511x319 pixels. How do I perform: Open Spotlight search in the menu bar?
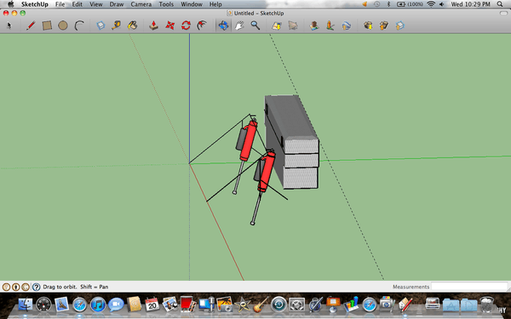tap(500, 4)
